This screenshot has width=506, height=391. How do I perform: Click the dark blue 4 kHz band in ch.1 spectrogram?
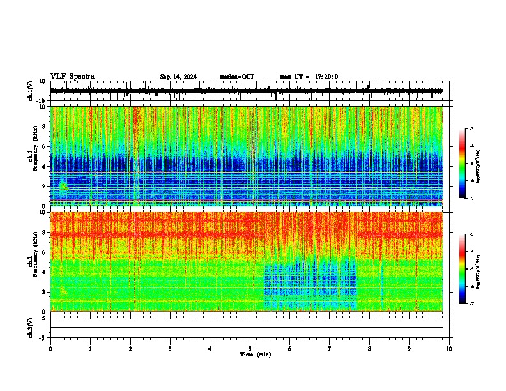tap(247, 165)
